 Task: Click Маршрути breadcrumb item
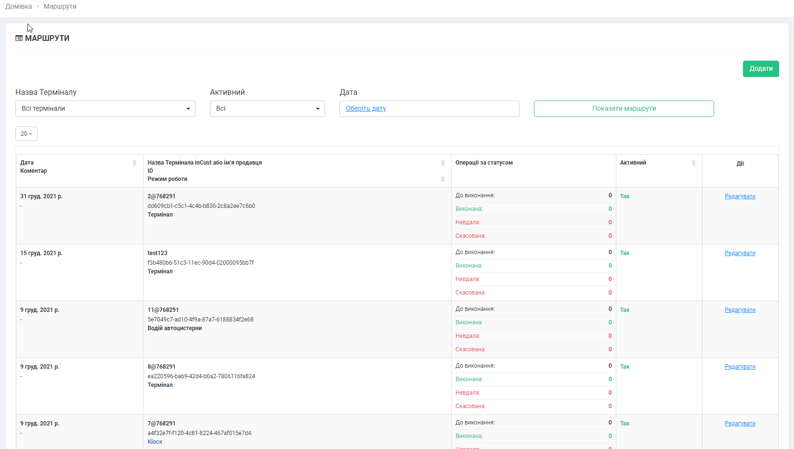[60, 6]
